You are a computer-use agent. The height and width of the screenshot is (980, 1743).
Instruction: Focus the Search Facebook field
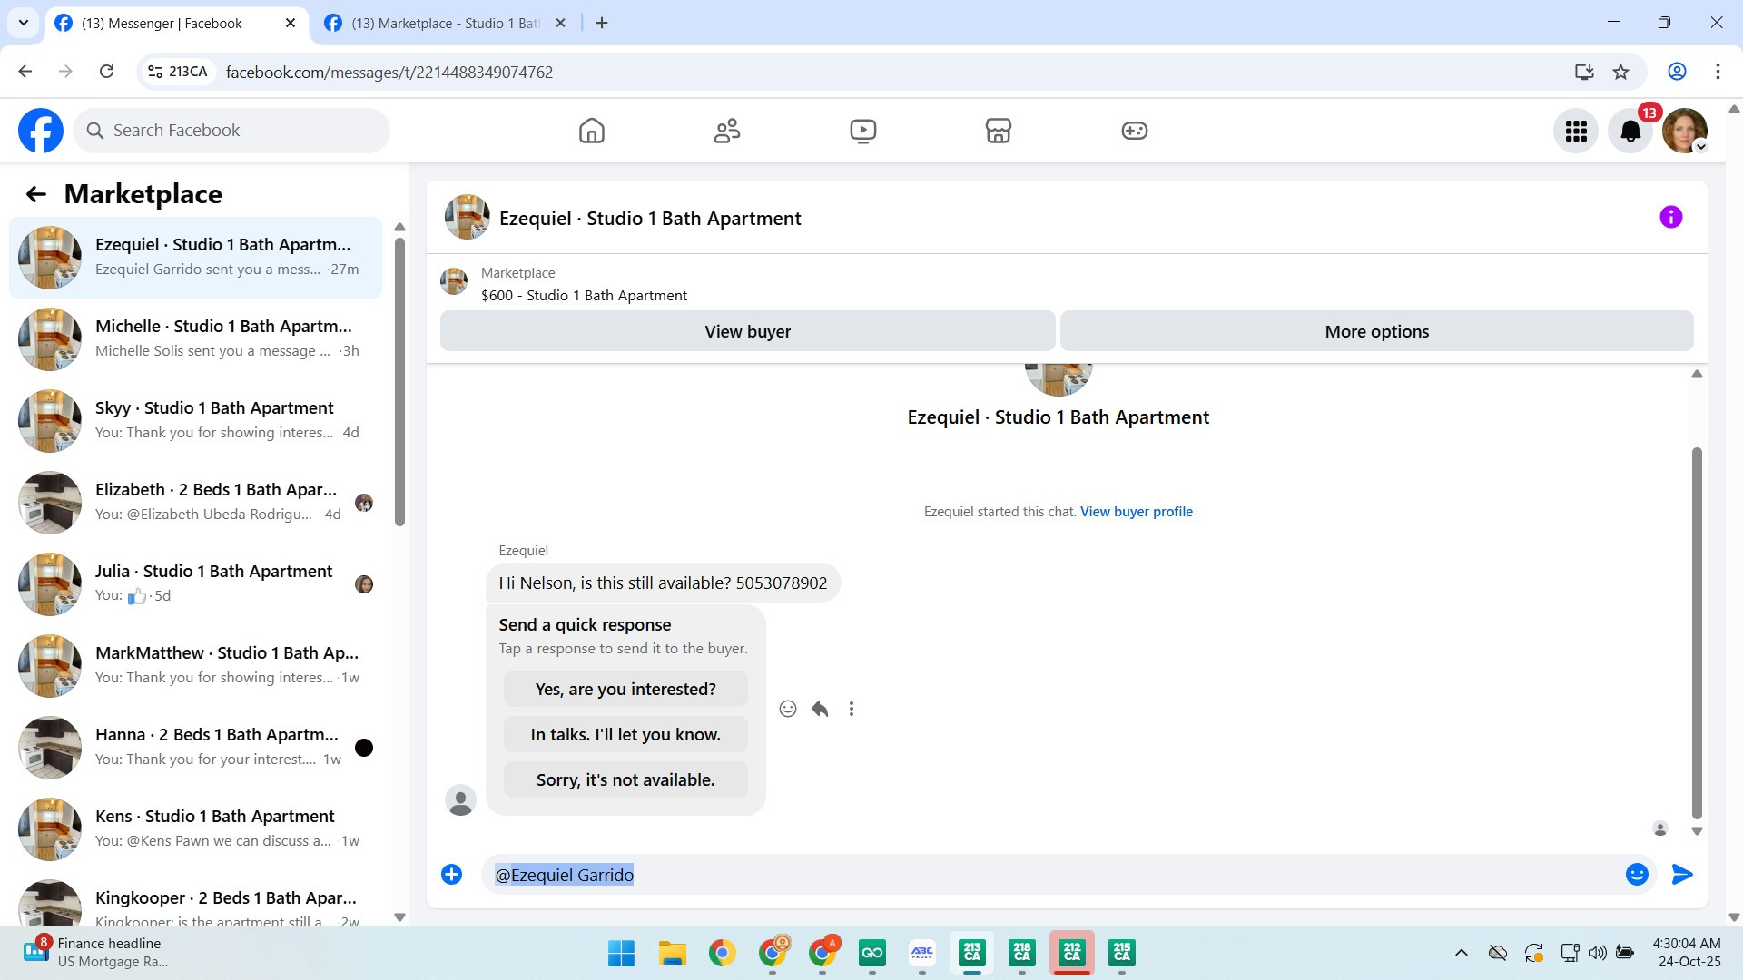coord(231,131)
